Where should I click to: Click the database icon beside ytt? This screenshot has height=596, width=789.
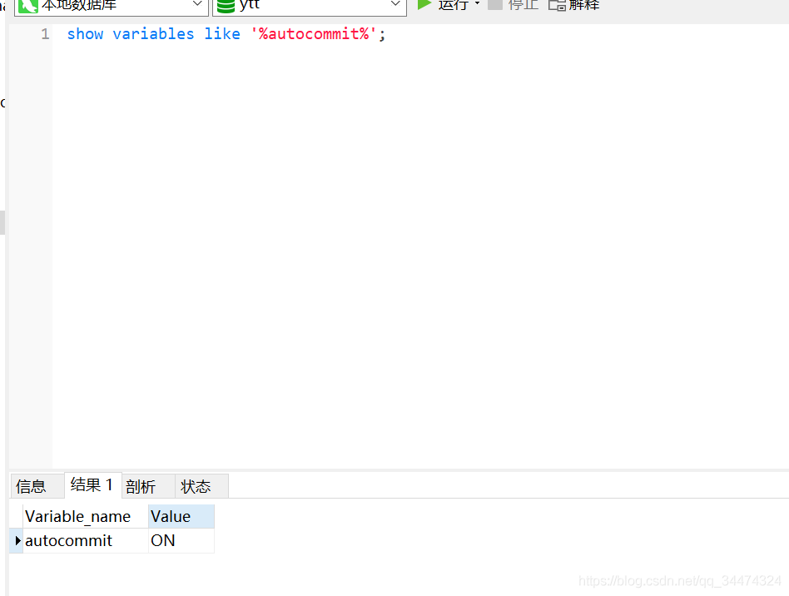pos(225,5)
